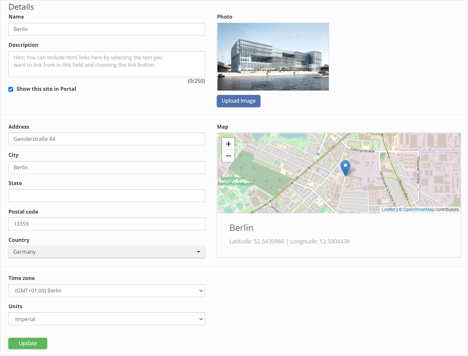Viewport: 468px width, 356px height.
Task: Click the City input field
Action: pos(106,167)
